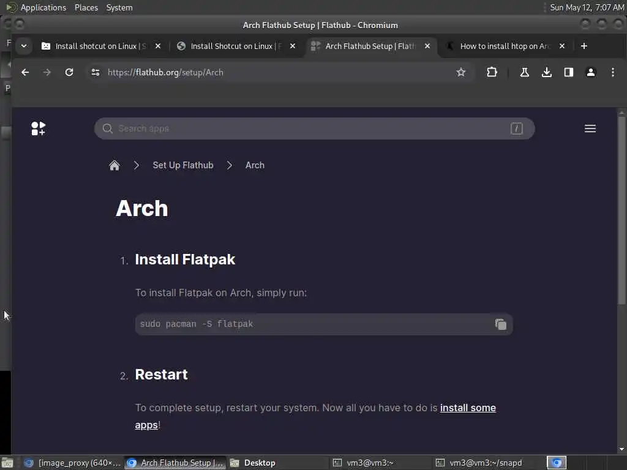Switch to image_proxy taskbar window
Screen dimensions: 627x470
pos(72,463)
